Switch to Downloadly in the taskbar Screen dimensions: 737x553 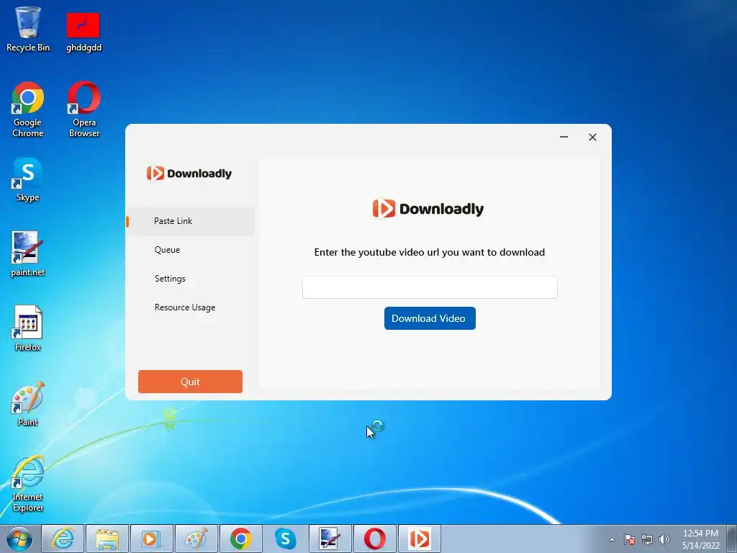(420, 539)
